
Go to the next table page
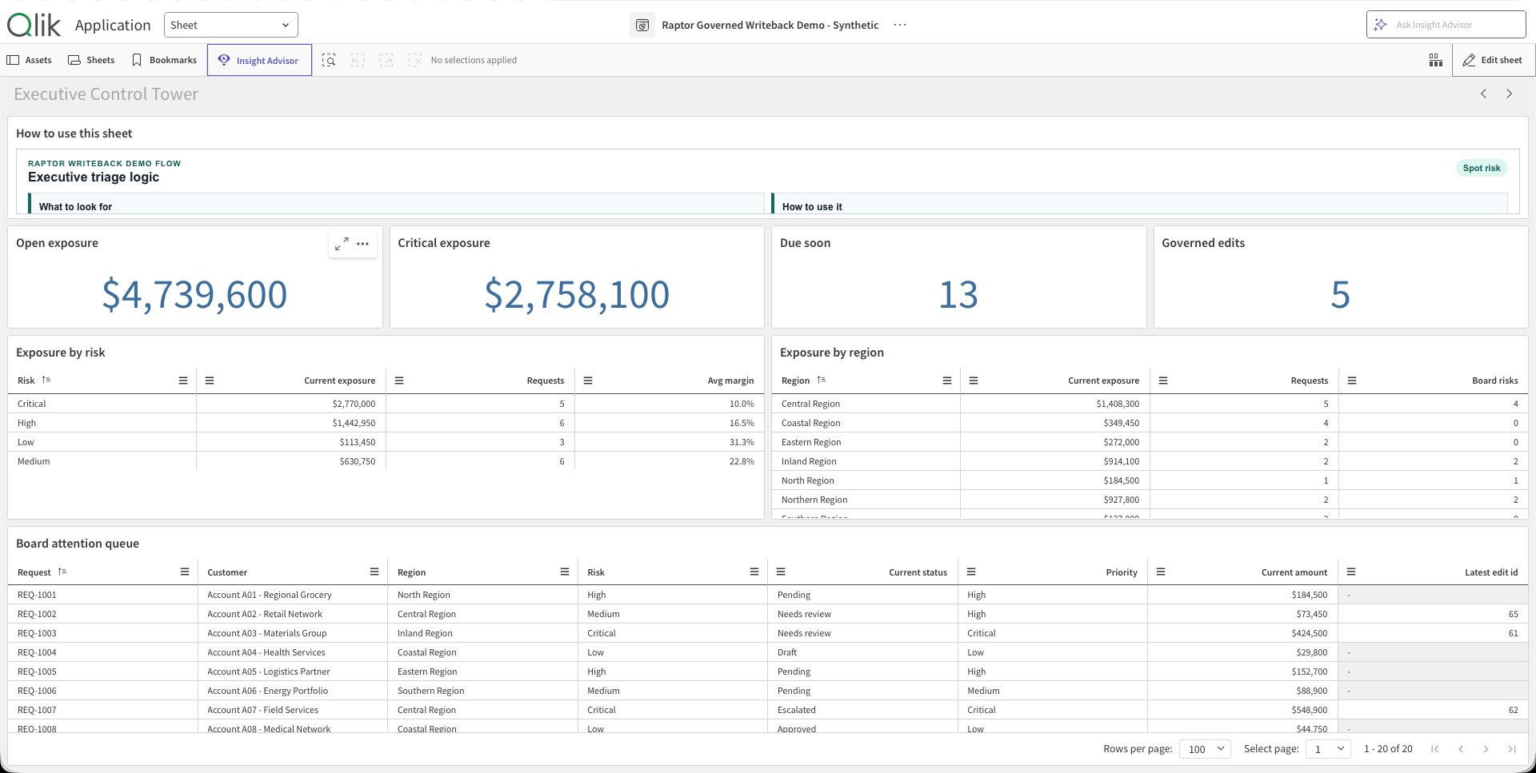[x=1486, y=749]
